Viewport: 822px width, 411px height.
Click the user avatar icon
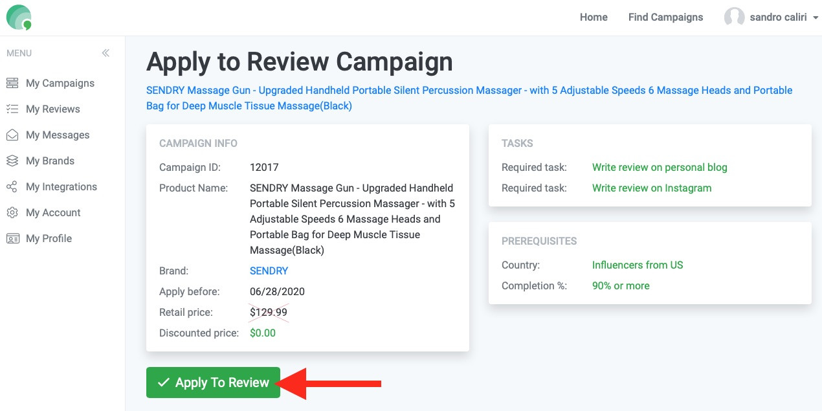(734, 17)
